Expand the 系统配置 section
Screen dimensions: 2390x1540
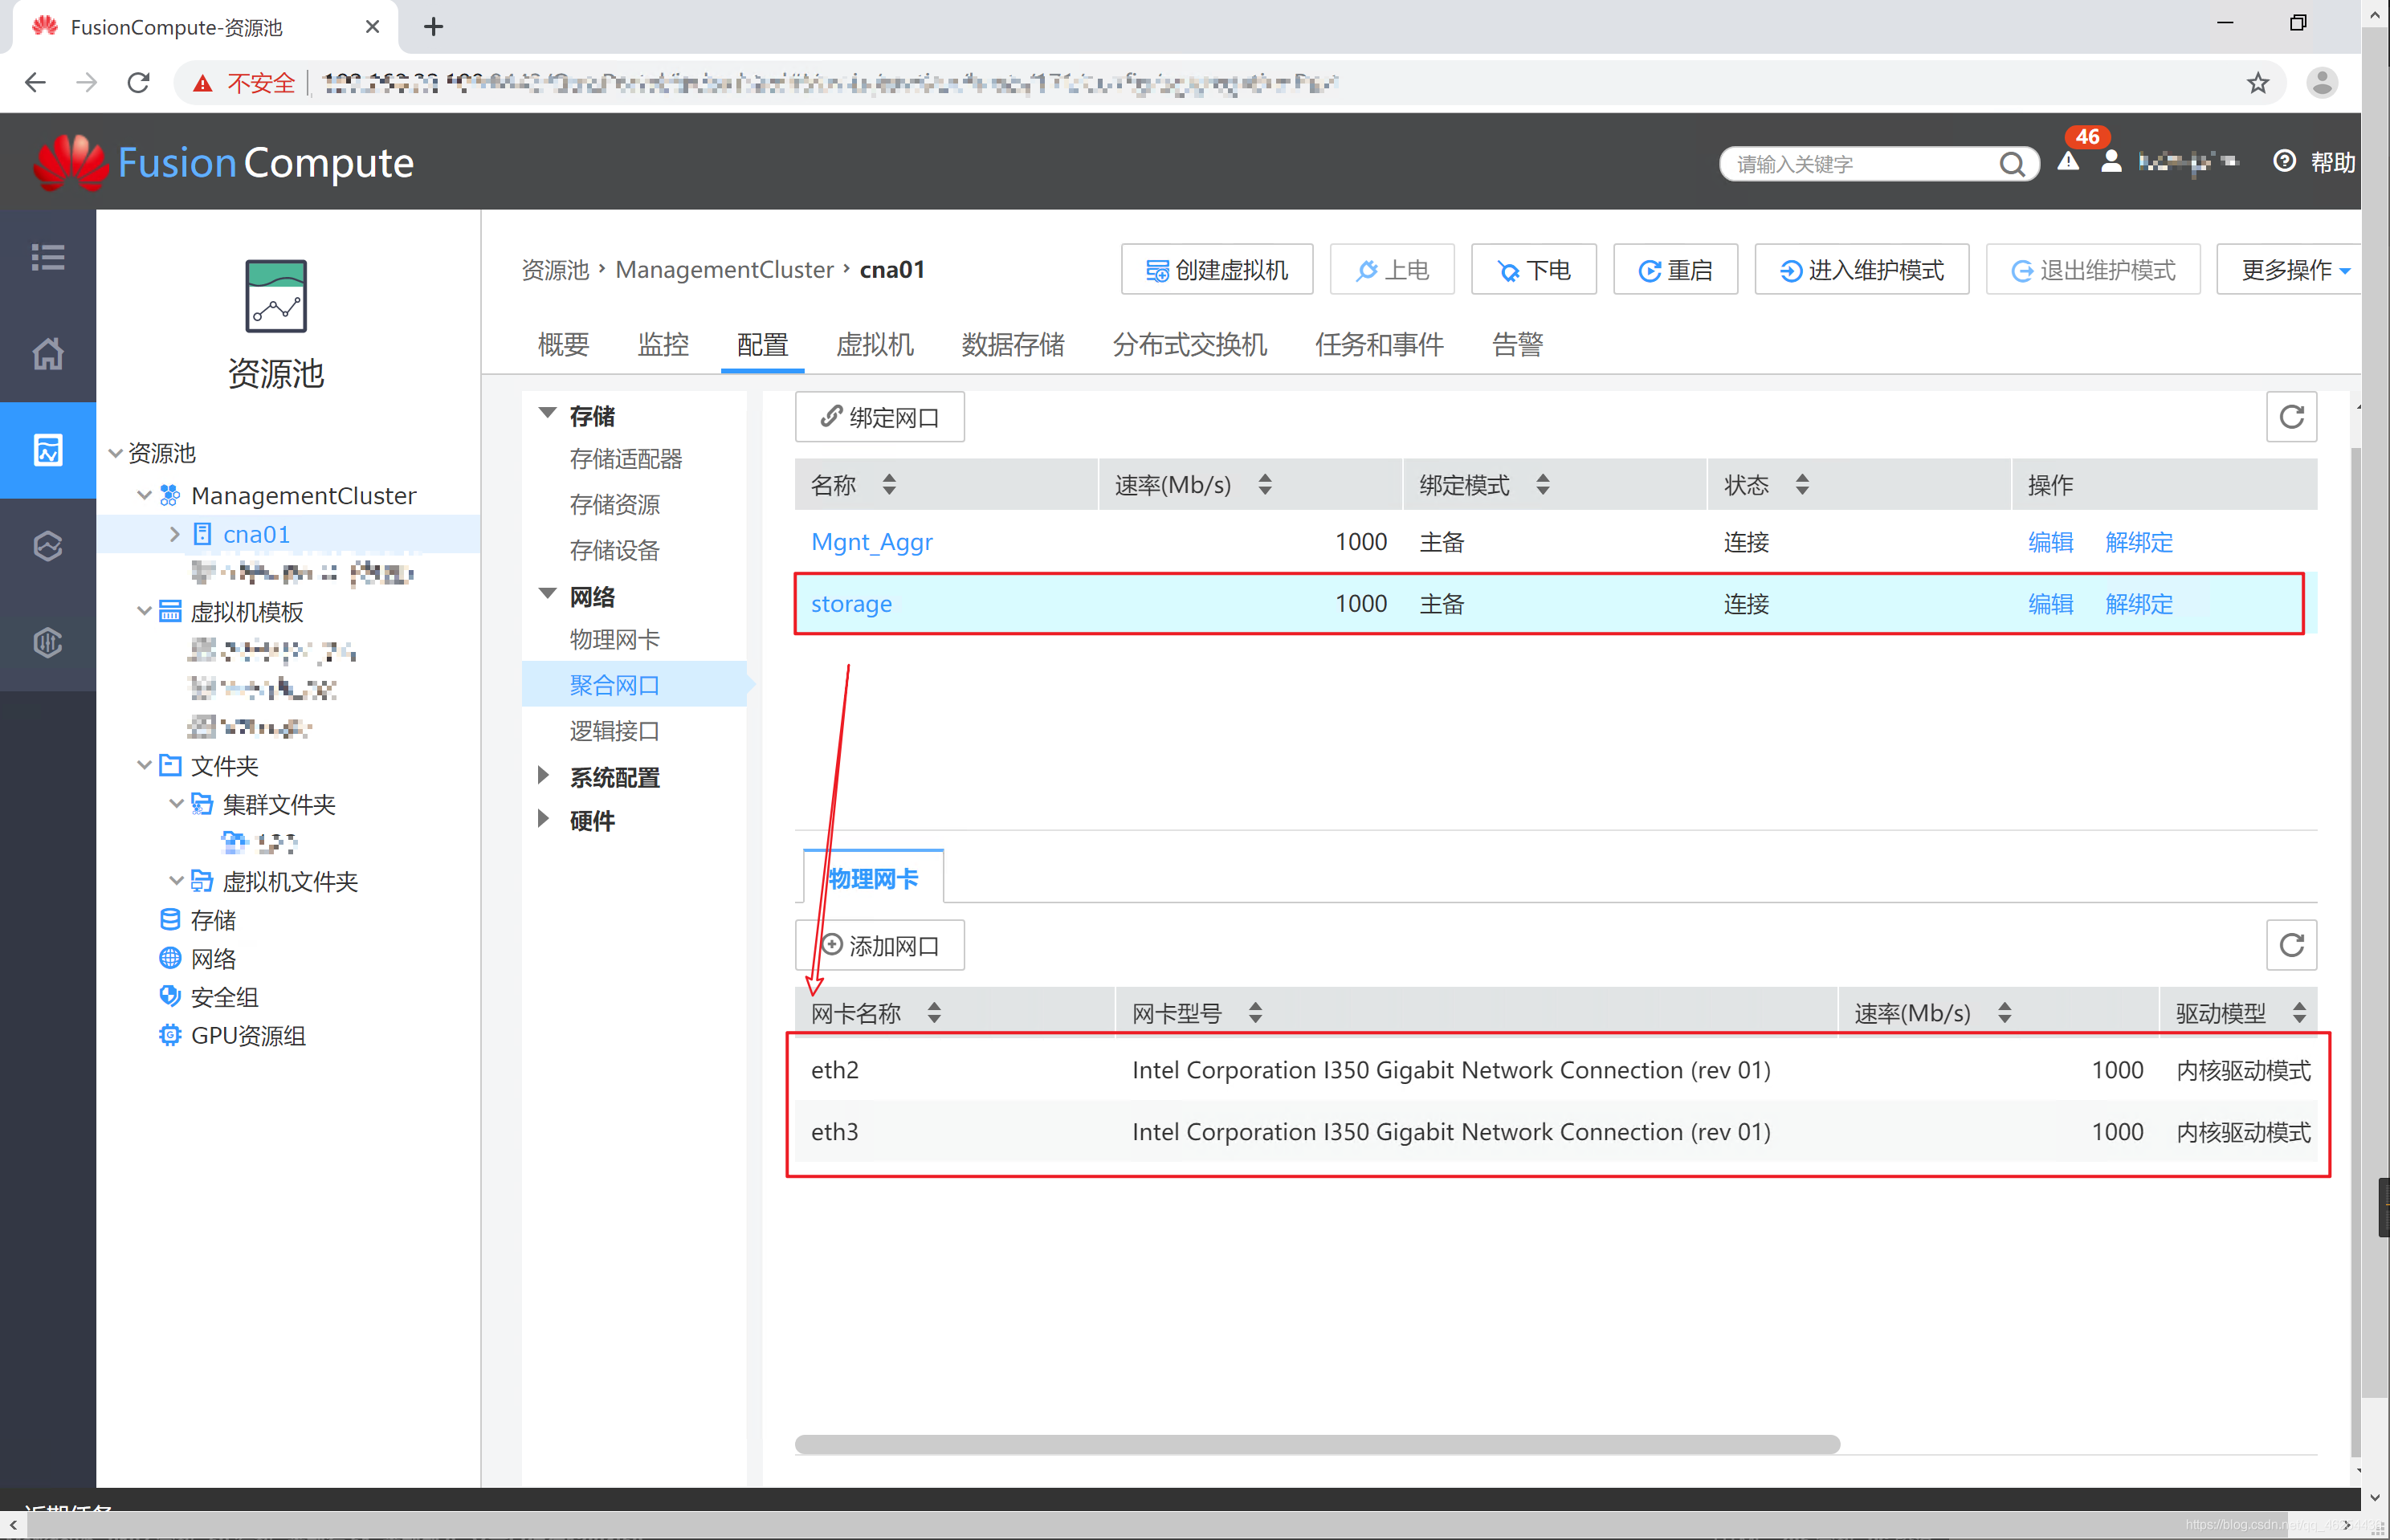coord(543,776)
